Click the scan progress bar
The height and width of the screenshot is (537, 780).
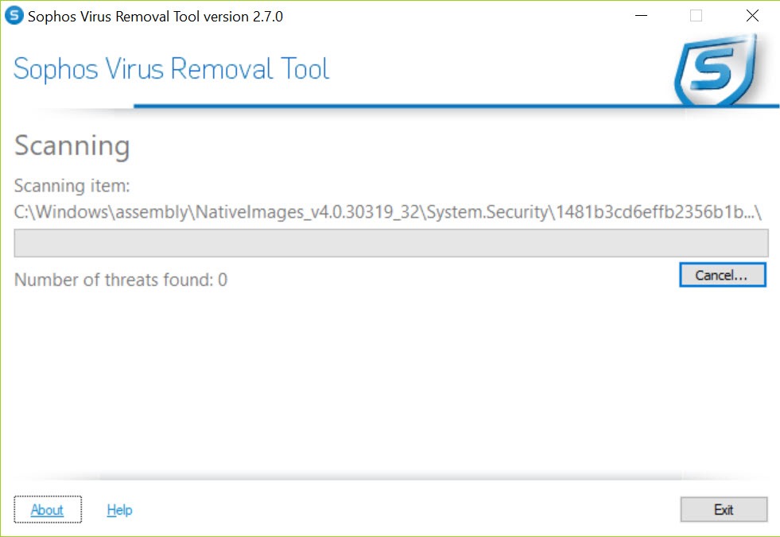click(x=391, y=243)
